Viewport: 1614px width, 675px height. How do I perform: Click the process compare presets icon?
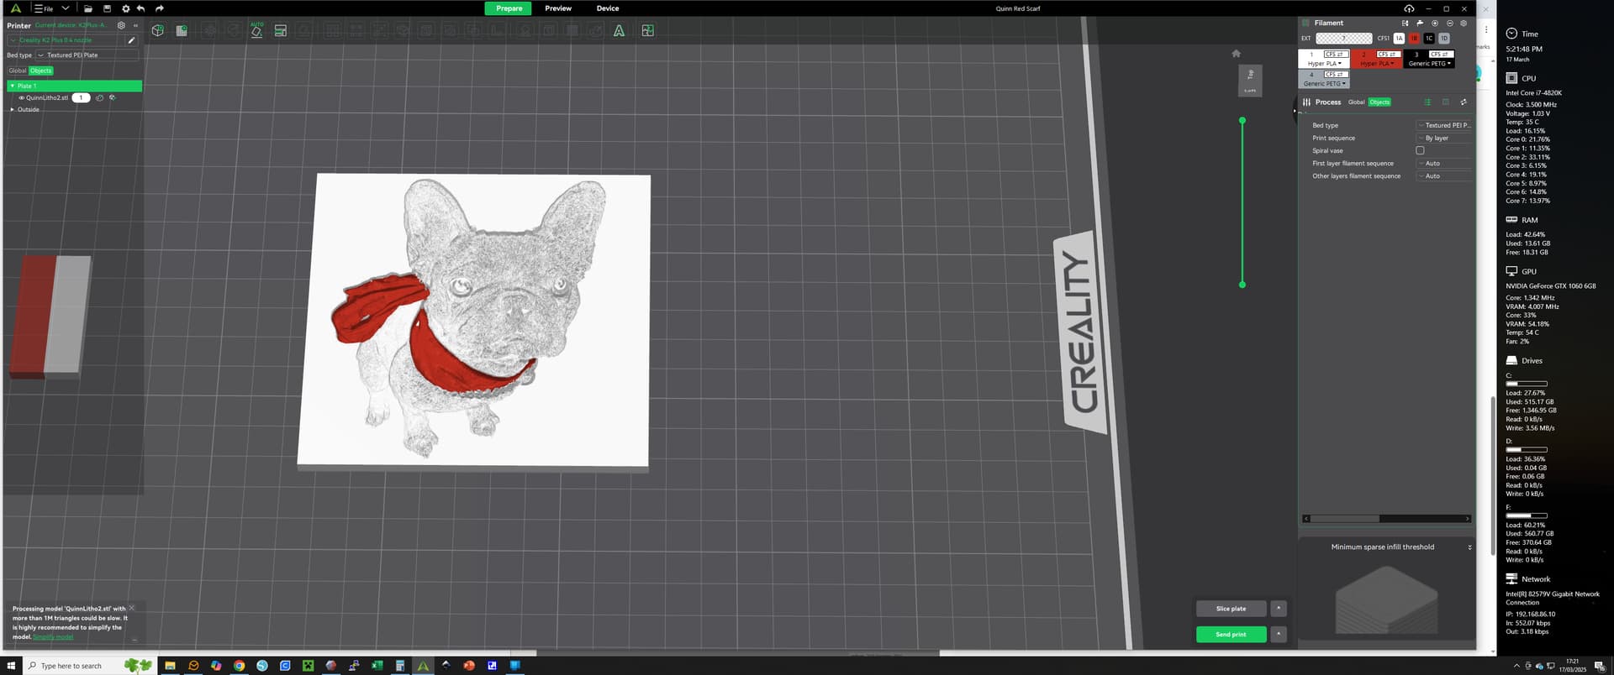pyautogui.click(x=1464, y=102)
